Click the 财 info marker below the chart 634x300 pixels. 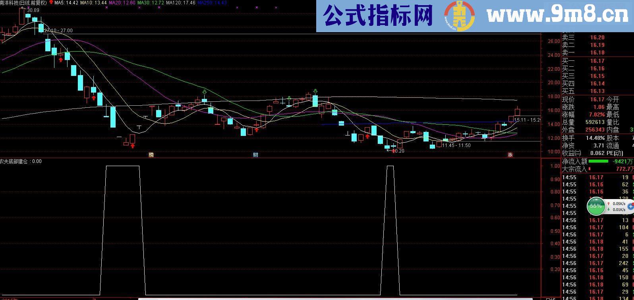click(x=255, y=155)
